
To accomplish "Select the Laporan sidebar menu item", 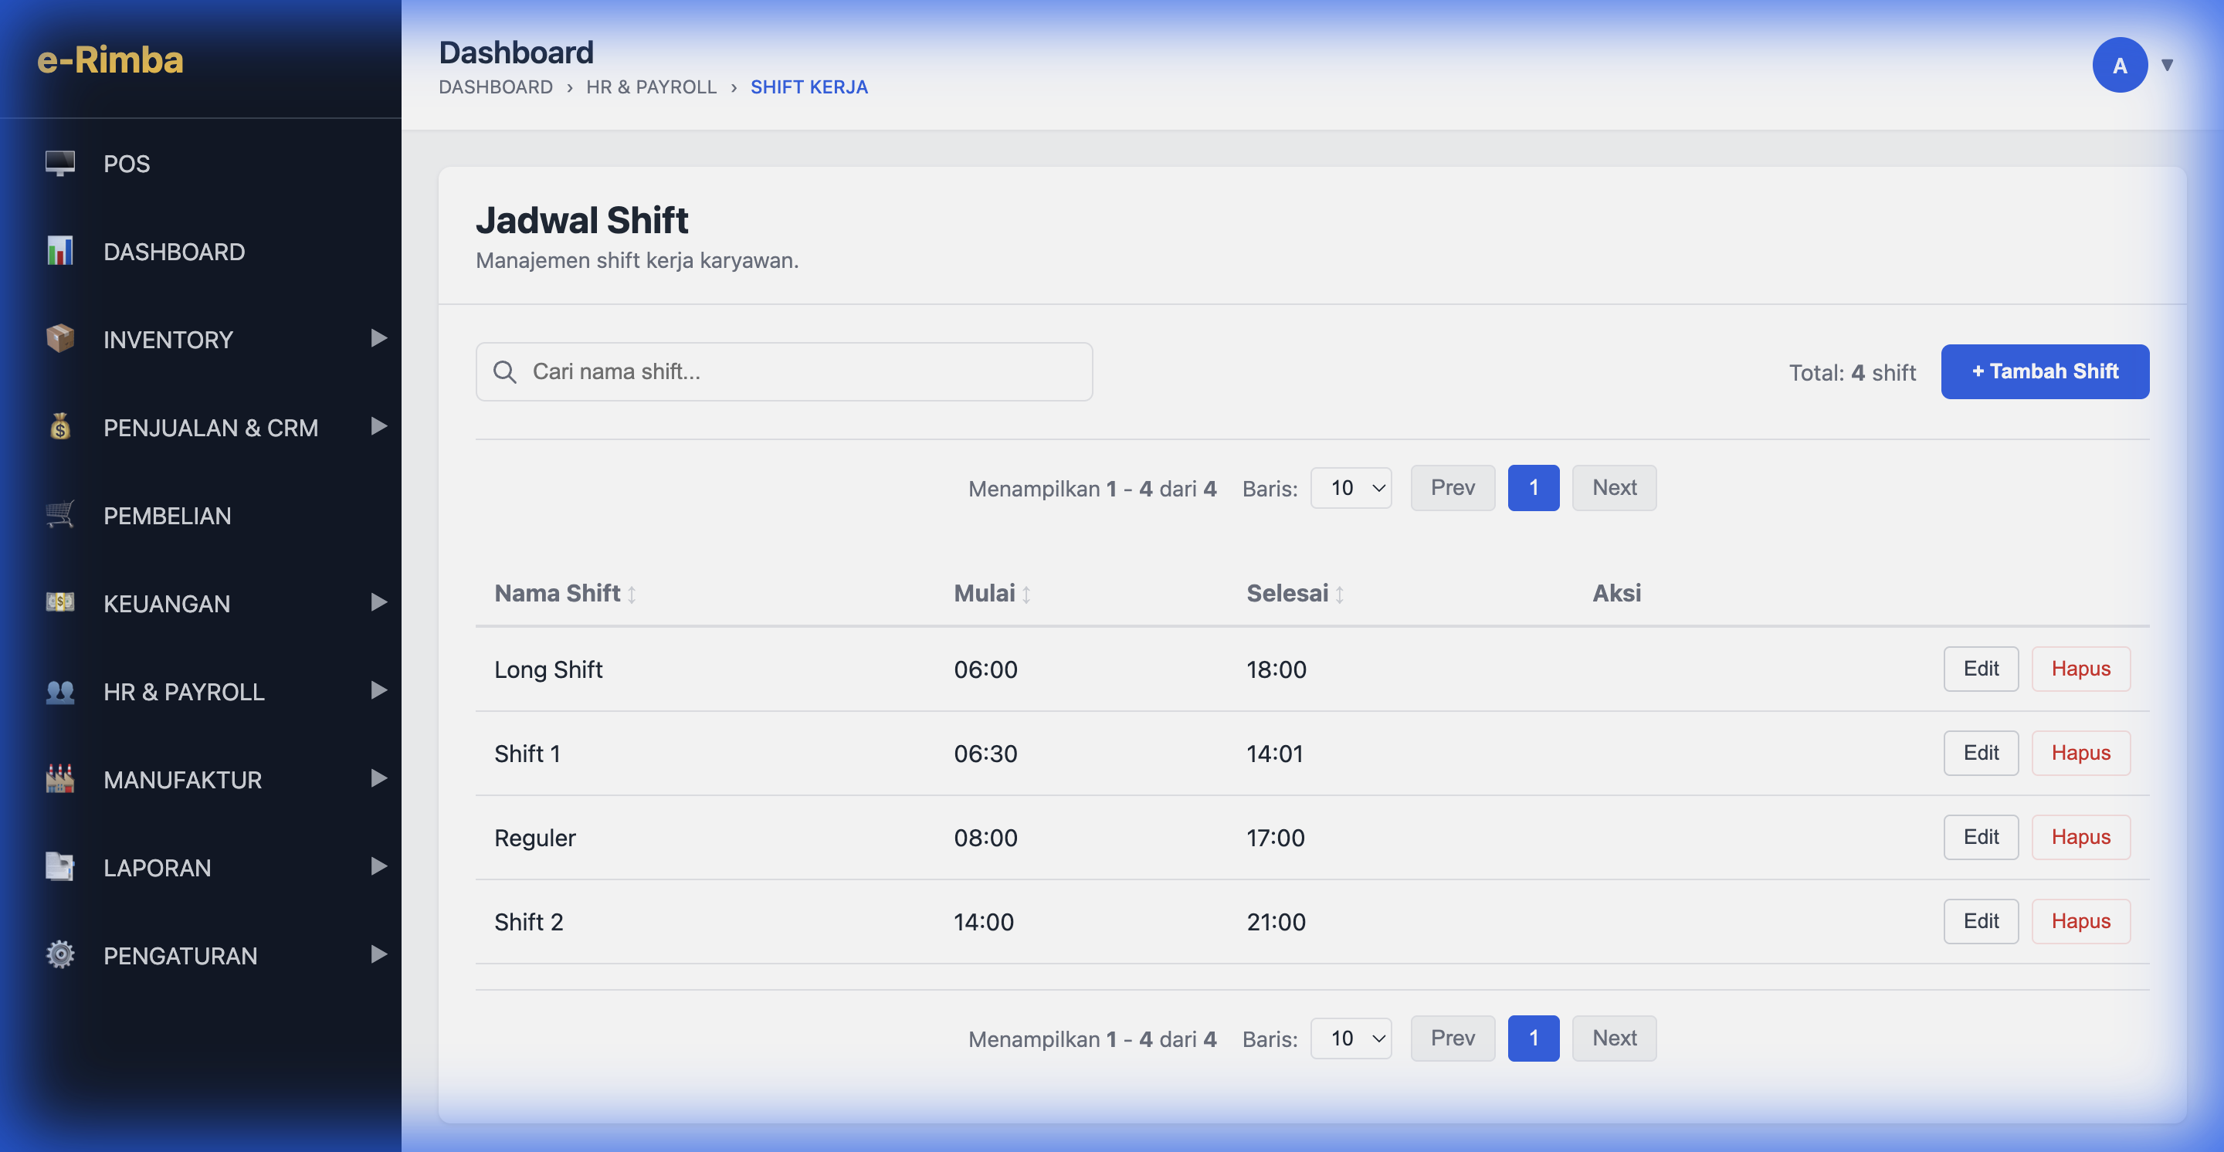I will [156, 867].
